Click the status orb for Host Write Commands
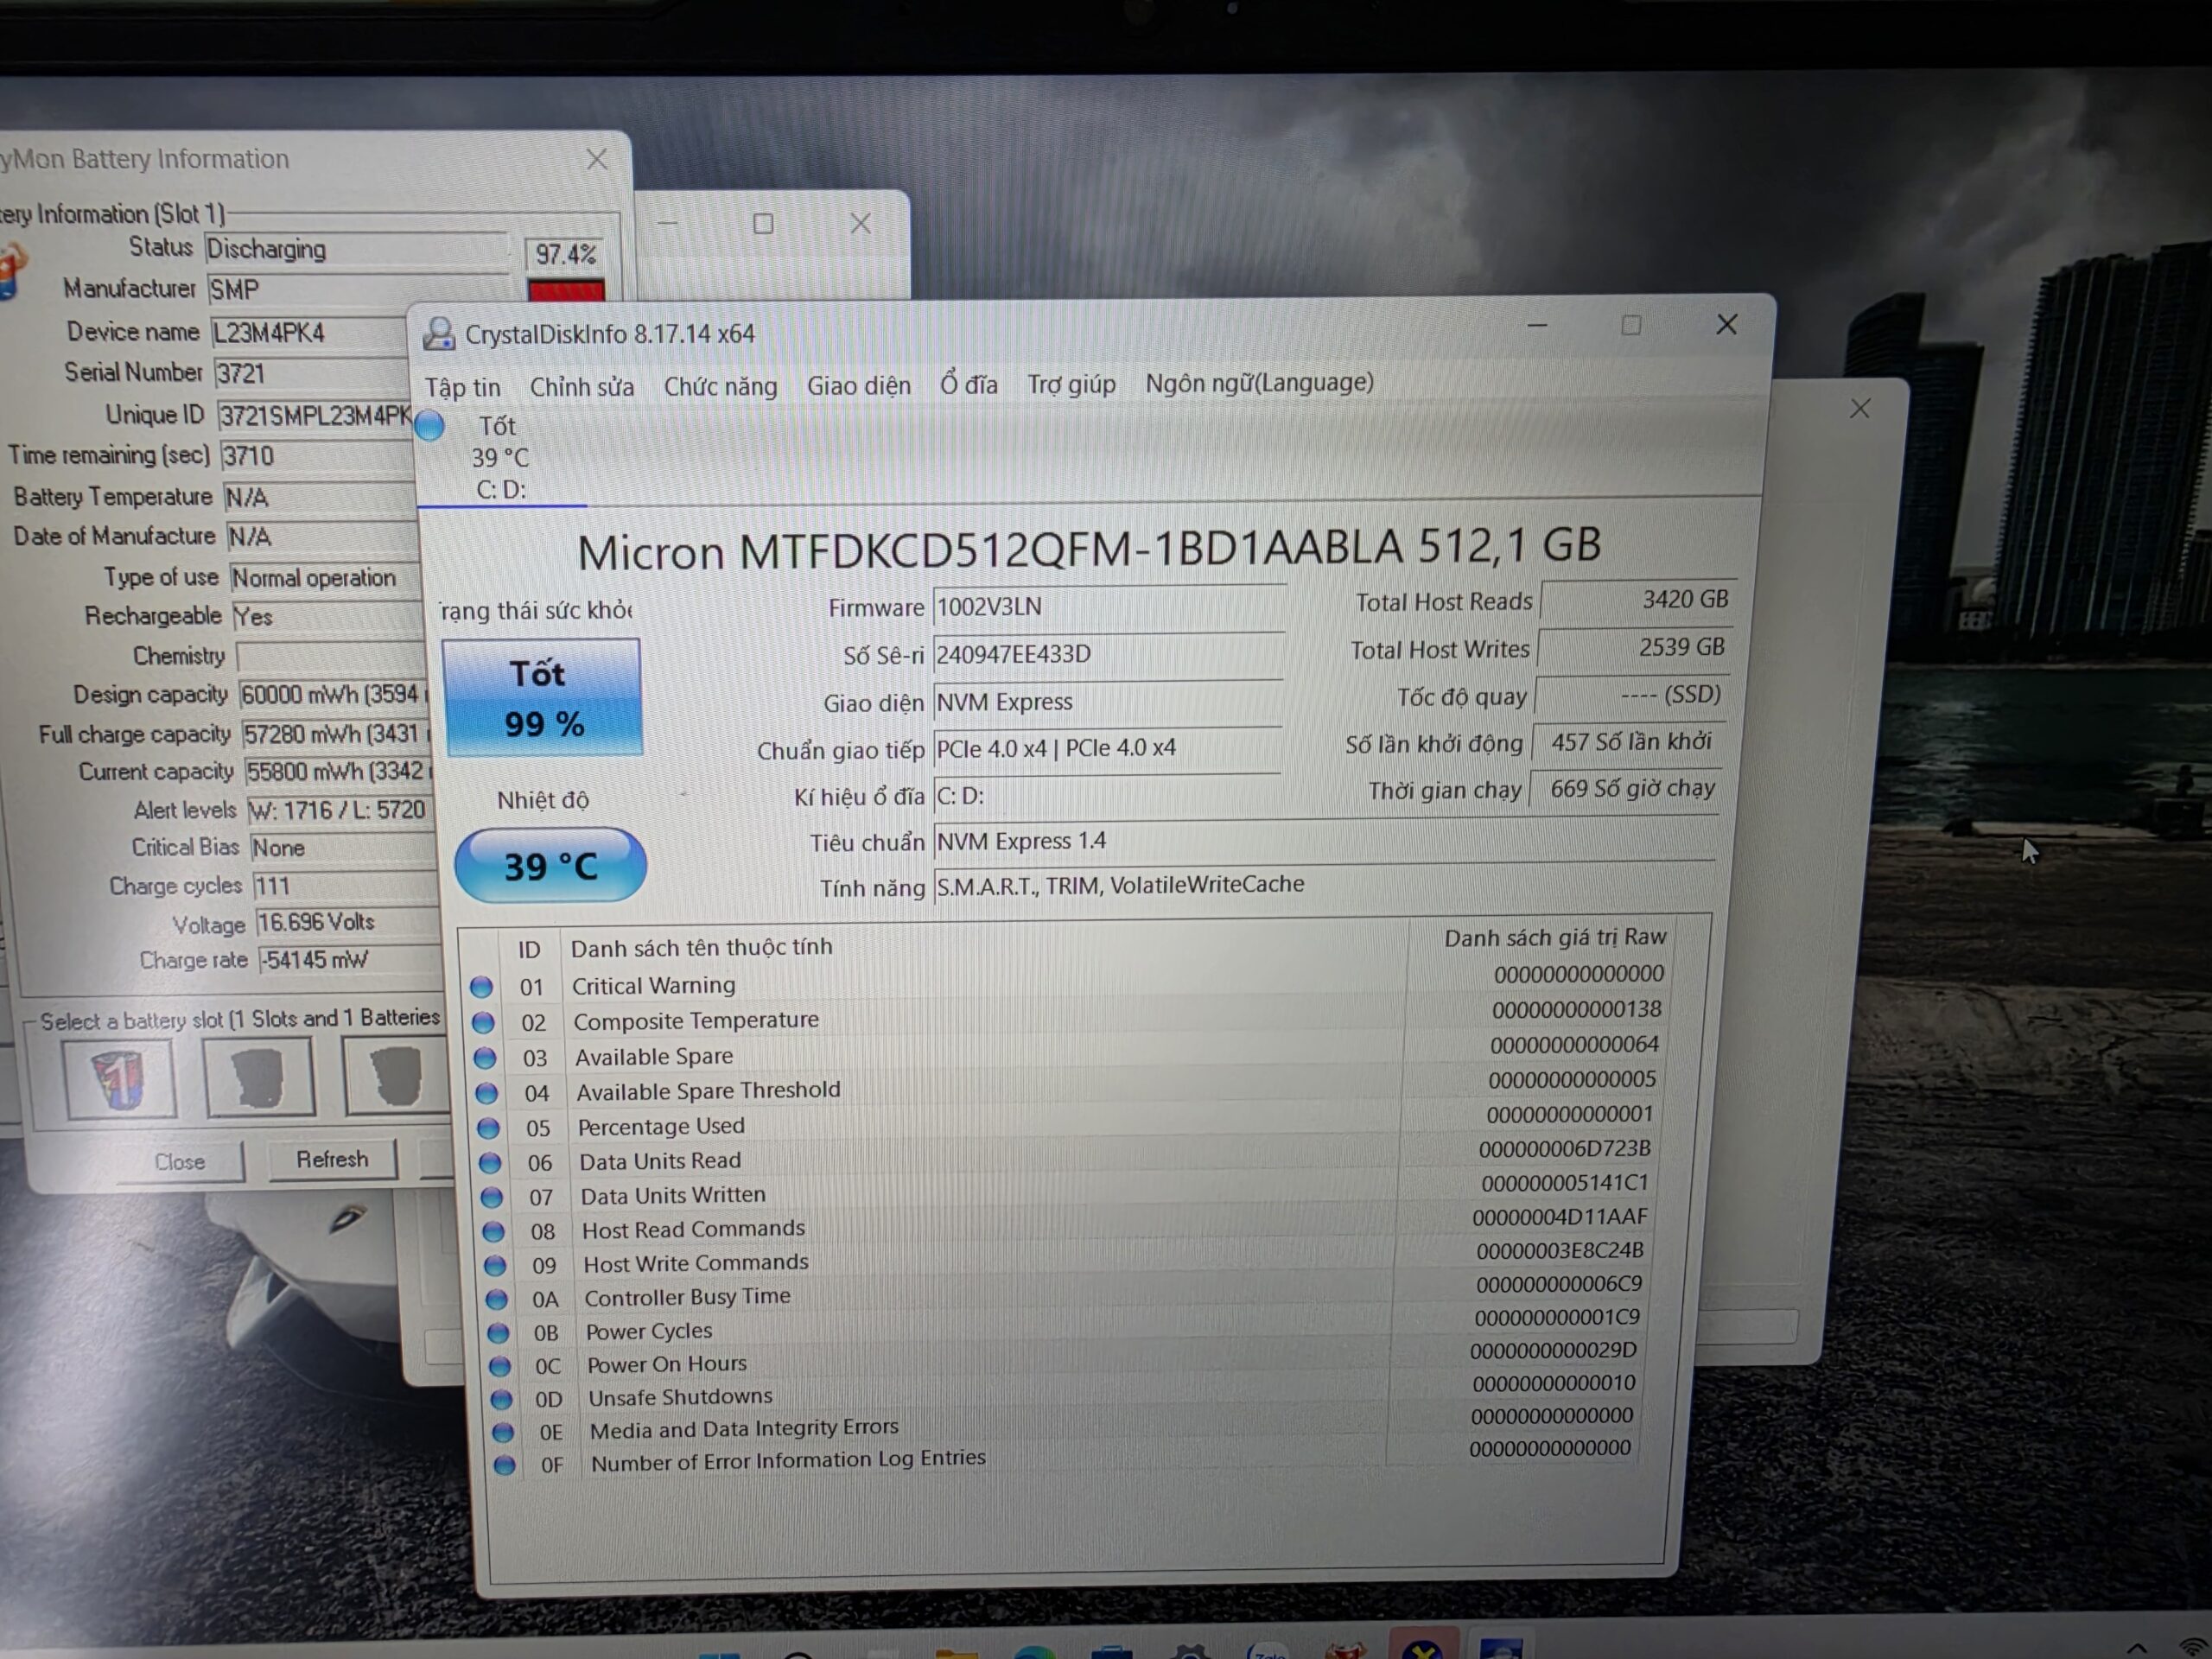Screen dimensions: 2212x1659 click(495, 1265)
